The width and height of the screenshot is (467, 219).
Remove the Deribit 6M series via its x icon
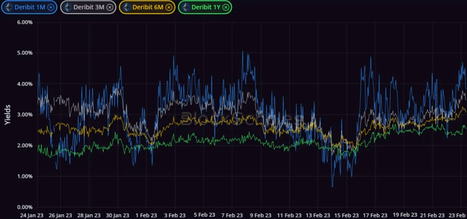[169, 7]
